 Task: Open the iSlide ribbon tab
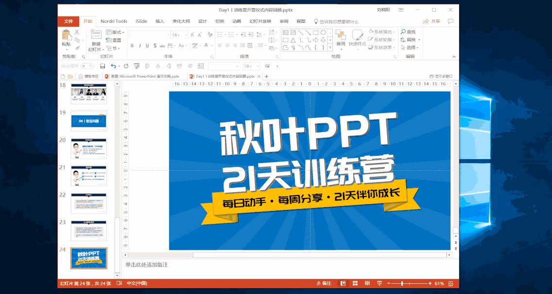(141, 21)
